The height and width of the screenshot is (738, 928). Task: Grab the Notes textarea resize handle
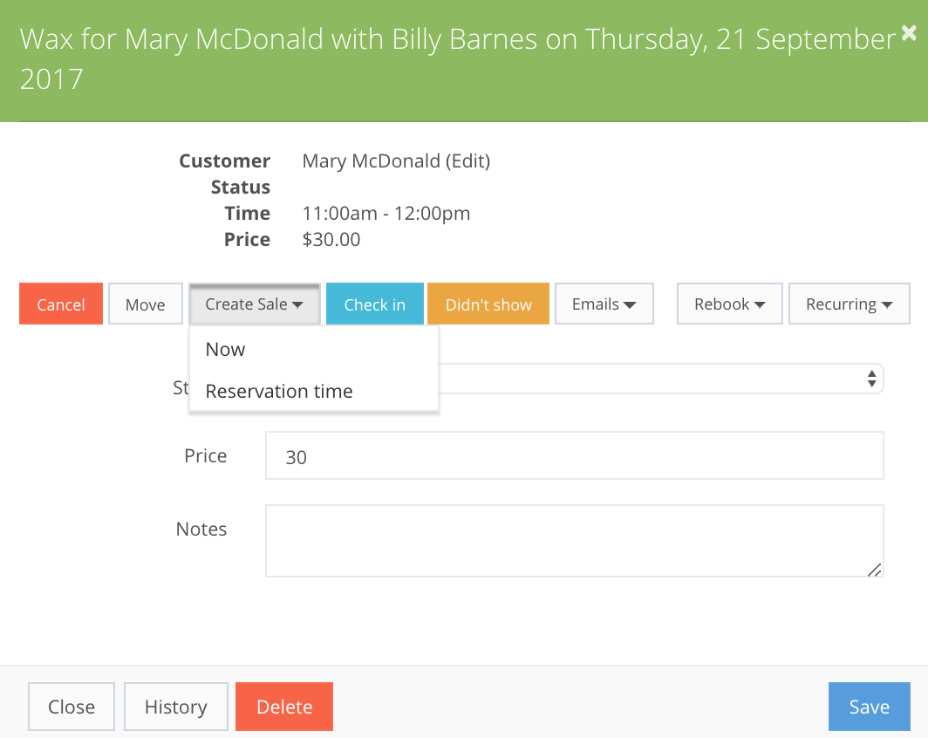[875, 570]
